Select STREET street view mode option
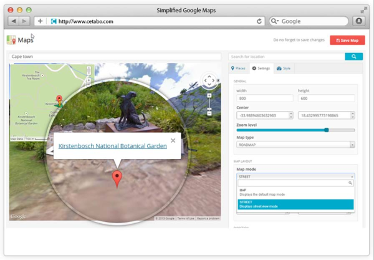 [x=295, y=204]
